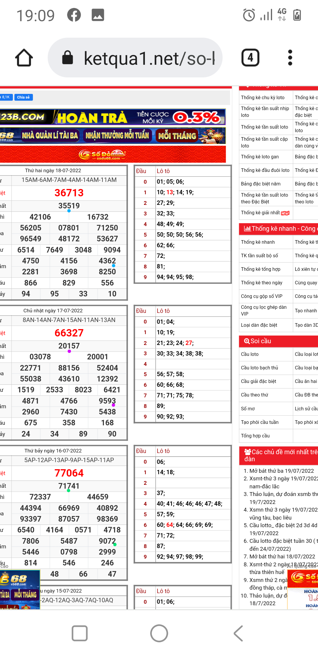Open topic Mở bát thứ hai 18/07/2022

coord(282,556)
